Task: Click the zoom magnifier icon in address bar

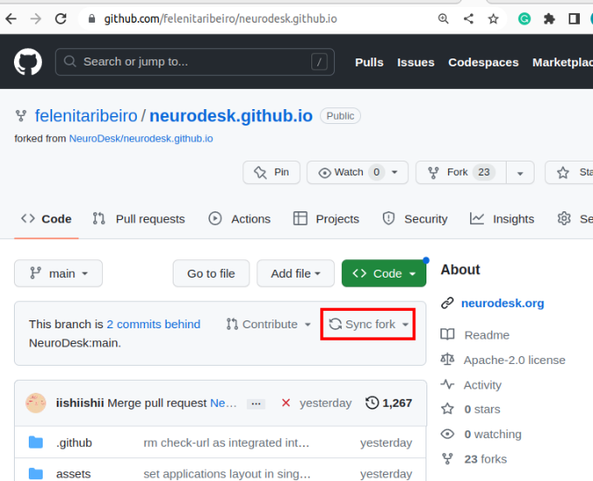Action: point(443,18)
